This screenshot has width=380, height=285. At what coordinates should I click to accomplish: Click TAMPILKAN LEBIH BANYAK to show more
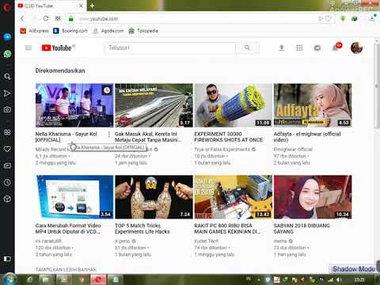coord(66,269)
